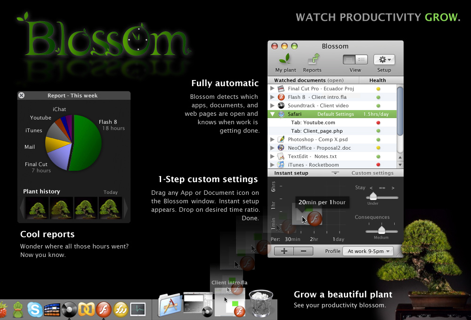The width and height of the screenshot is (471, 320).
Task: Expand the Photoshop Comp X.psd row
Action: pos(272,139)
